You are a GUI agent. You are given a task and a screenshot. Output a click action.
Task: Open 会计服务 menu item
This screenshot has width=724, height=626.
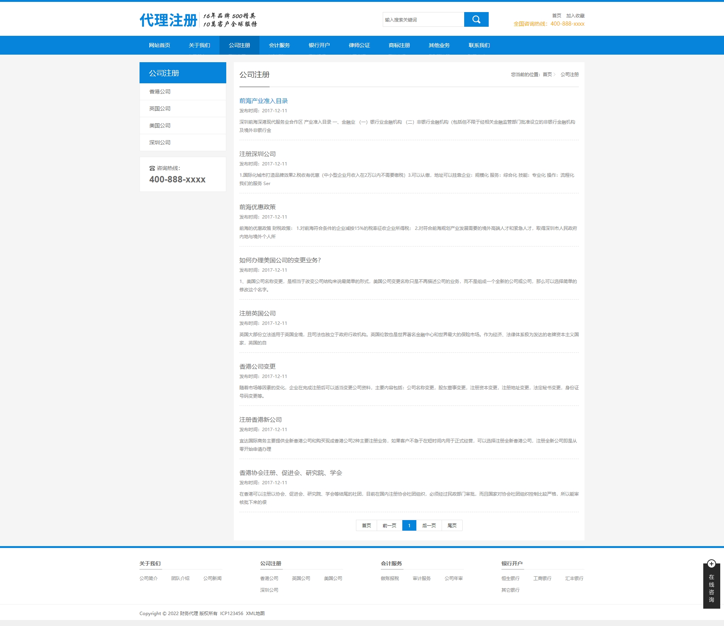[279, 45]
